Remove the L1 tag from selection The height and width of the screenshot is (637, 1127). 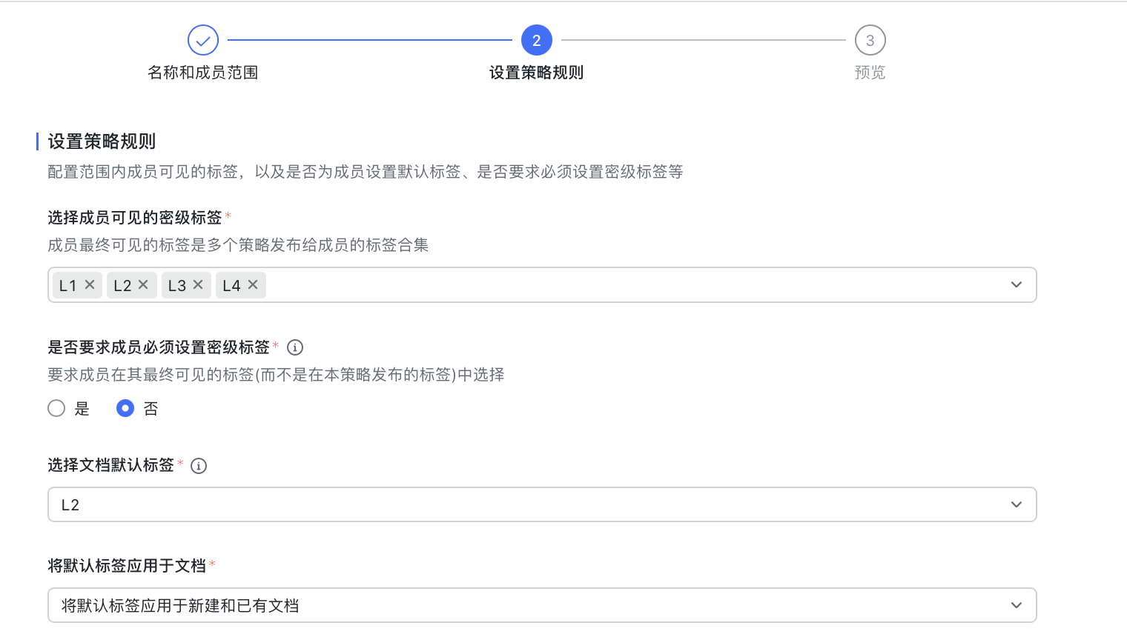[x=90, y=285]
